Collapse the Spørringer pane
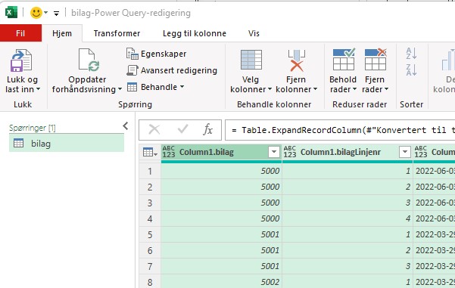455x288 pixels. pyautogui.click(x=126, y=125)
